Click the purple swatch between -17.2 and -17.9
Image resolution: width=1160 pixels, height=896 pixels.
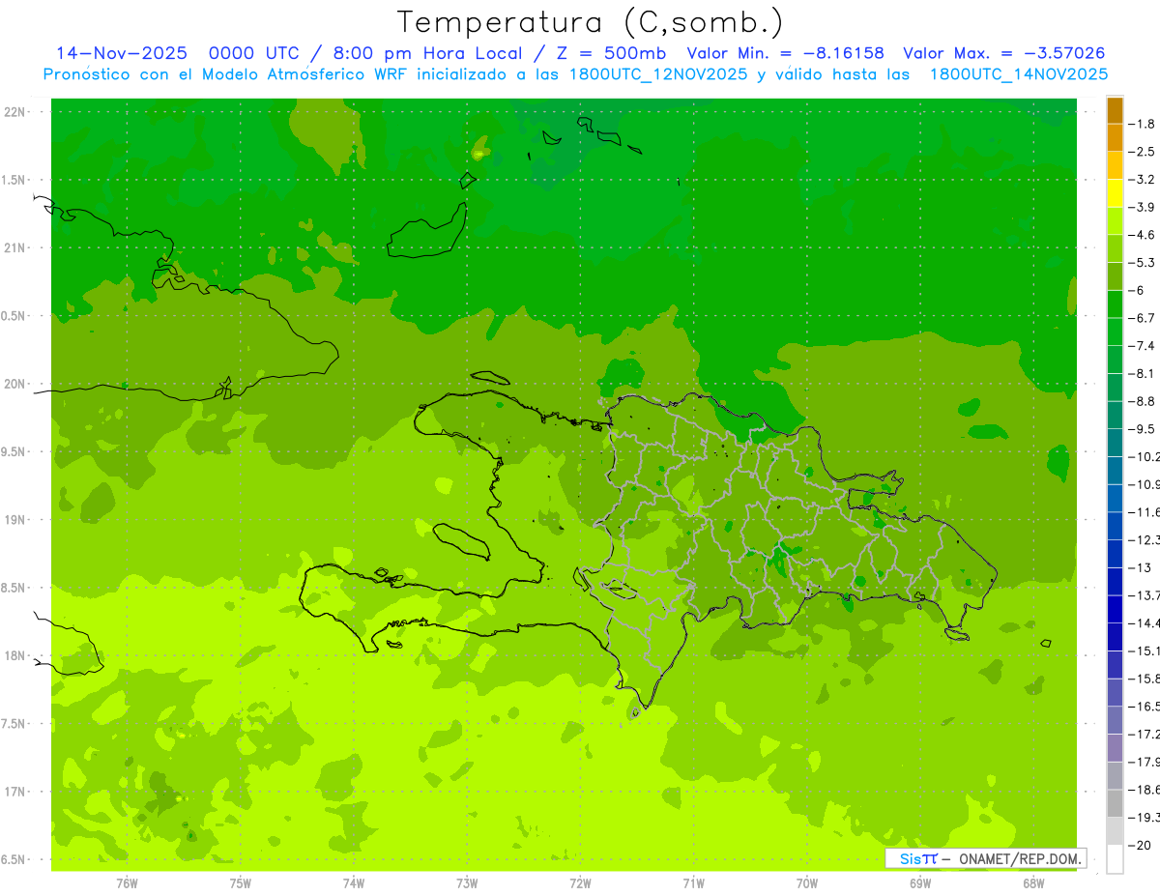pyautogui.click(x=1115, y=748)
